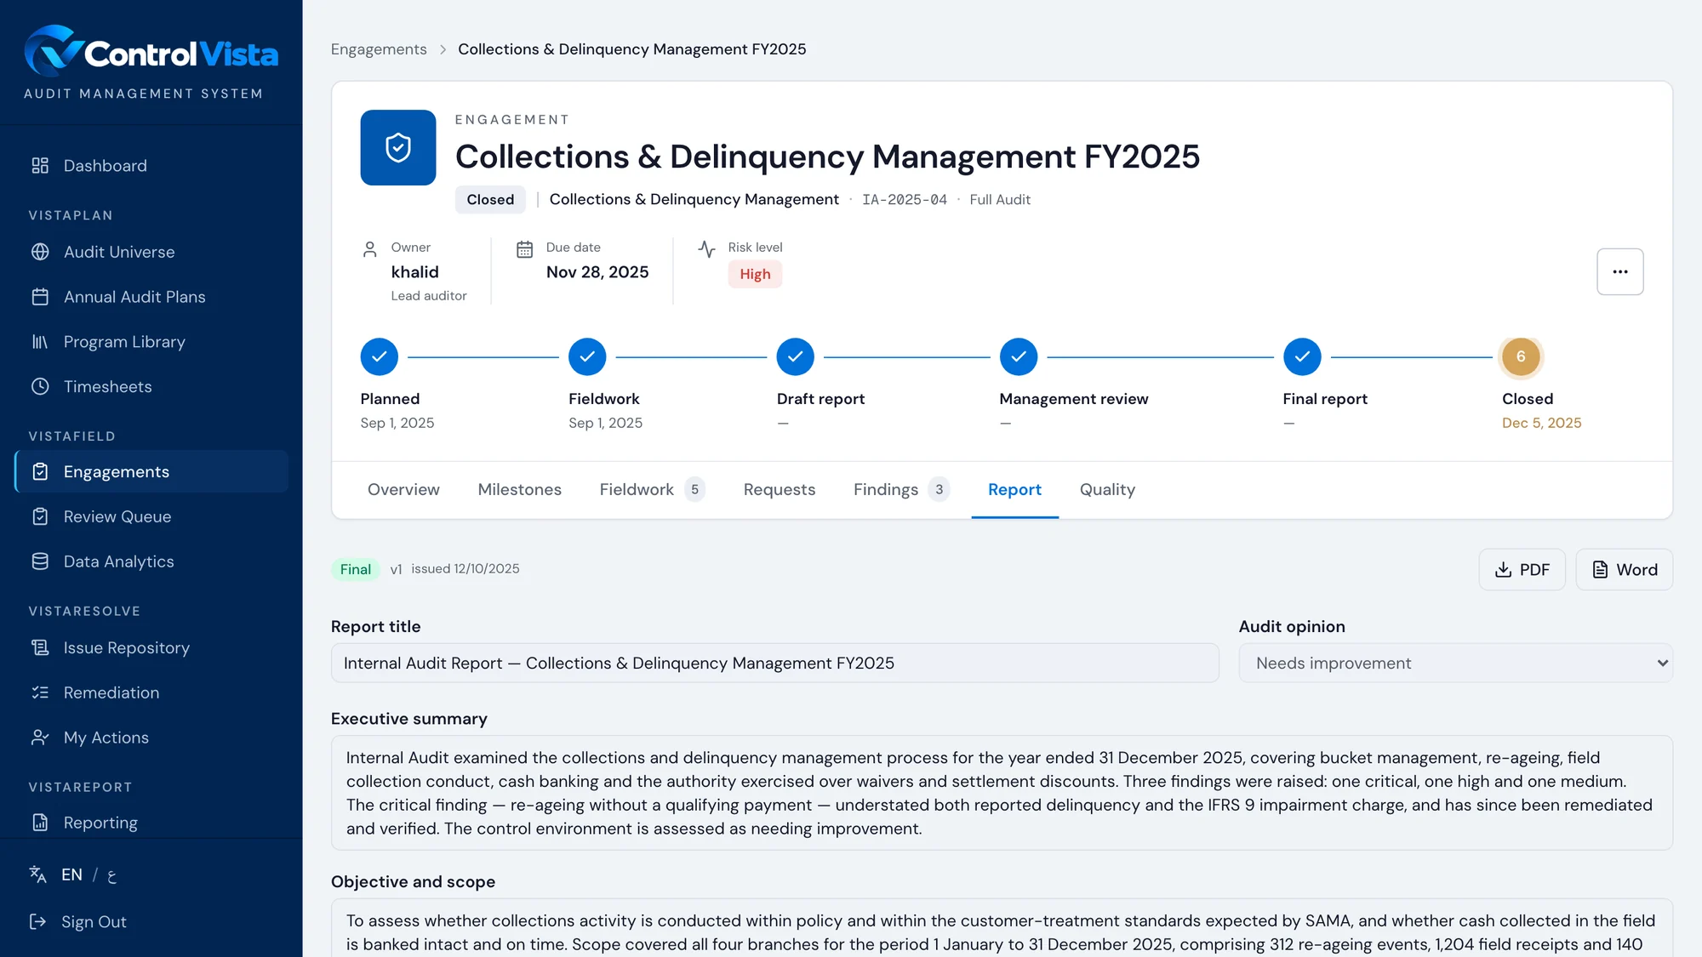Click the High risk level badge

click(x=755, y=274)
